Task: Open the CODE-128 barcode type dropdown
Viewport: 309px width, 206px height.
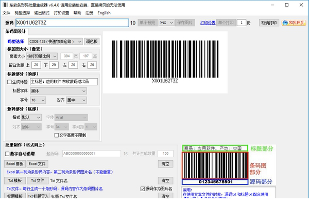Action: [x=56, y=42]
